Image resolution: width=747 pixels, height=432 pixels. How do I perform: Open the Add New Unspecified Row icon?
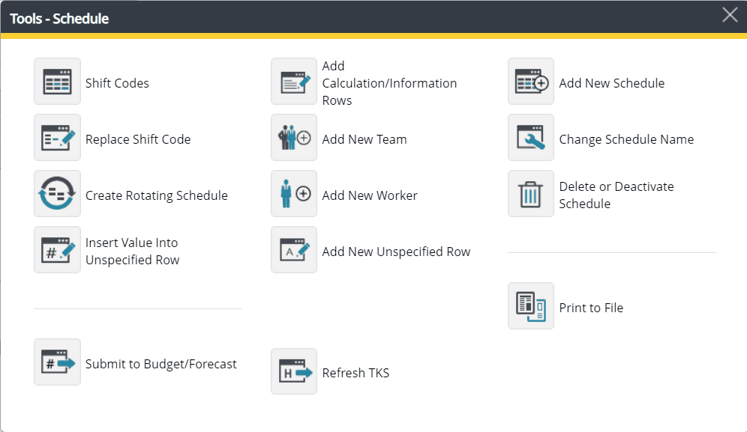[294, 250]
